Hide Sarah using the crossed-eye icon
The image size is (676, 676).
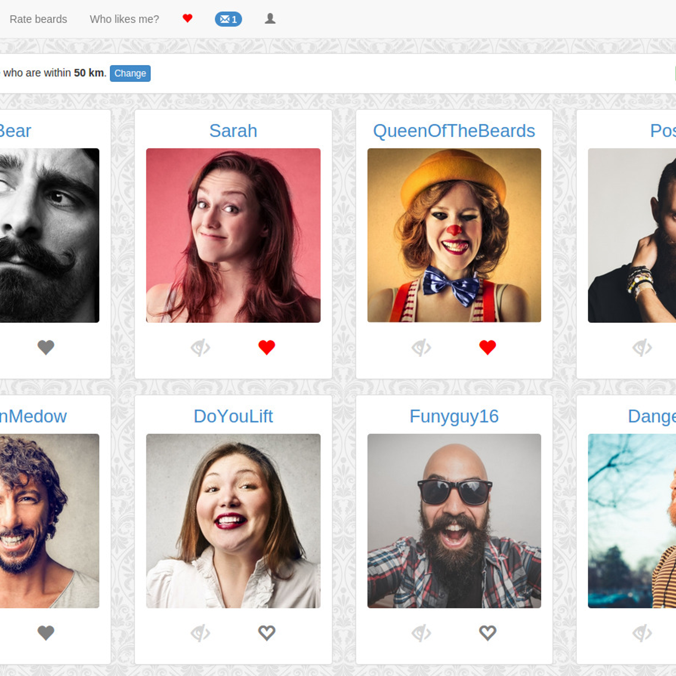[x=200, y=348]
